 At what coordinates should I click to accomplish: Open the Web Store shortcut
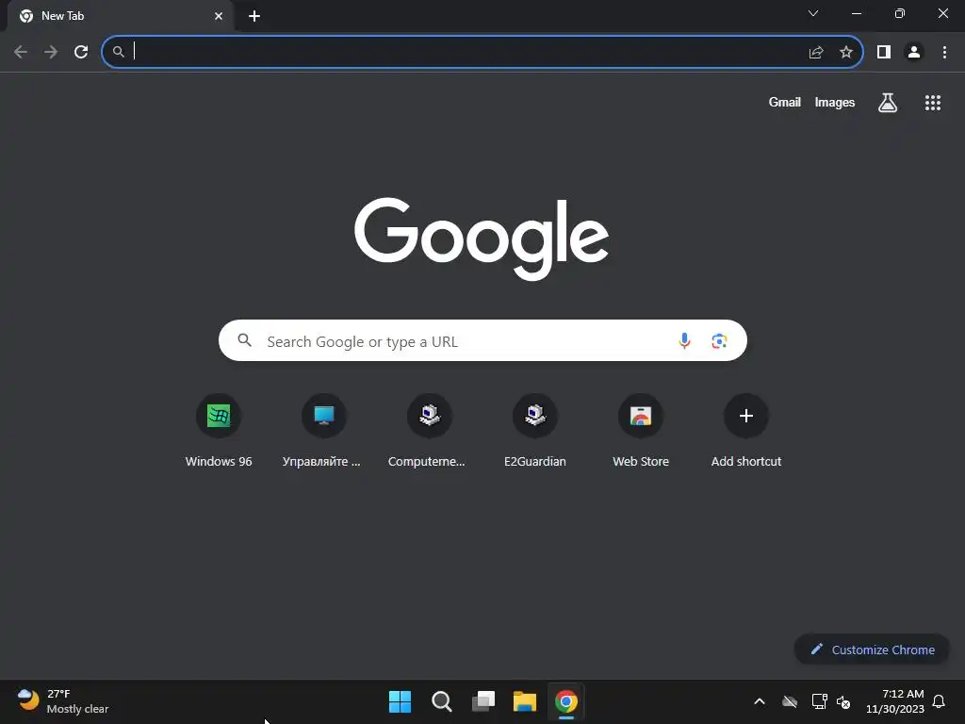(x=641, y=430)
